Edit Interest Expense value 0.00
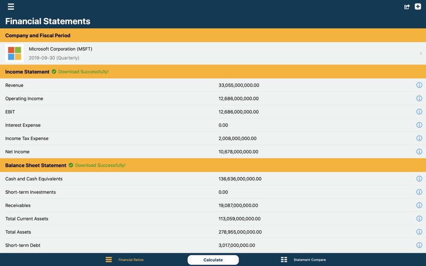The width and height of the screenshot is (426, 266). point(223,125)
